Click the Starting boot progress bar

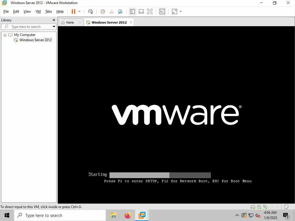pyautogui.click(x=160, y=175)
